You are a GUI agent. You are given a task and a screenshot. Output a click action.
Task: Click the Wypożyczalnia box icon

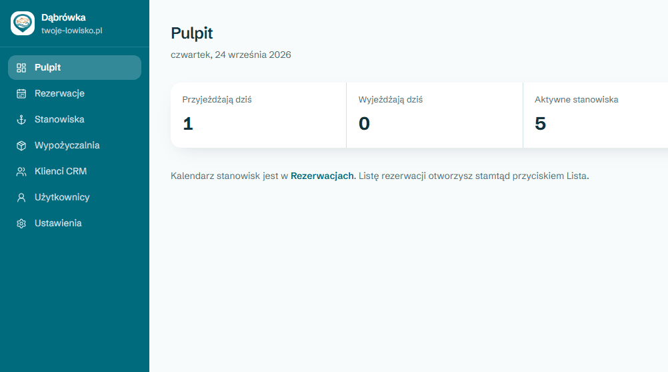(x=21, y=145)
